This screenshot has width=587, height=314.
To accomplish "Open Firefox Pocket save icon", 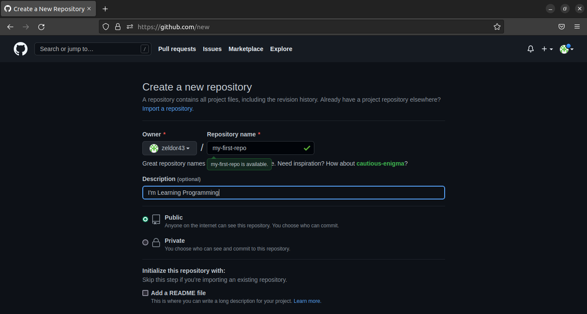I will 562,27.
